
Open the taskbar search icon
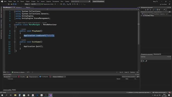(x=6, y=95)
